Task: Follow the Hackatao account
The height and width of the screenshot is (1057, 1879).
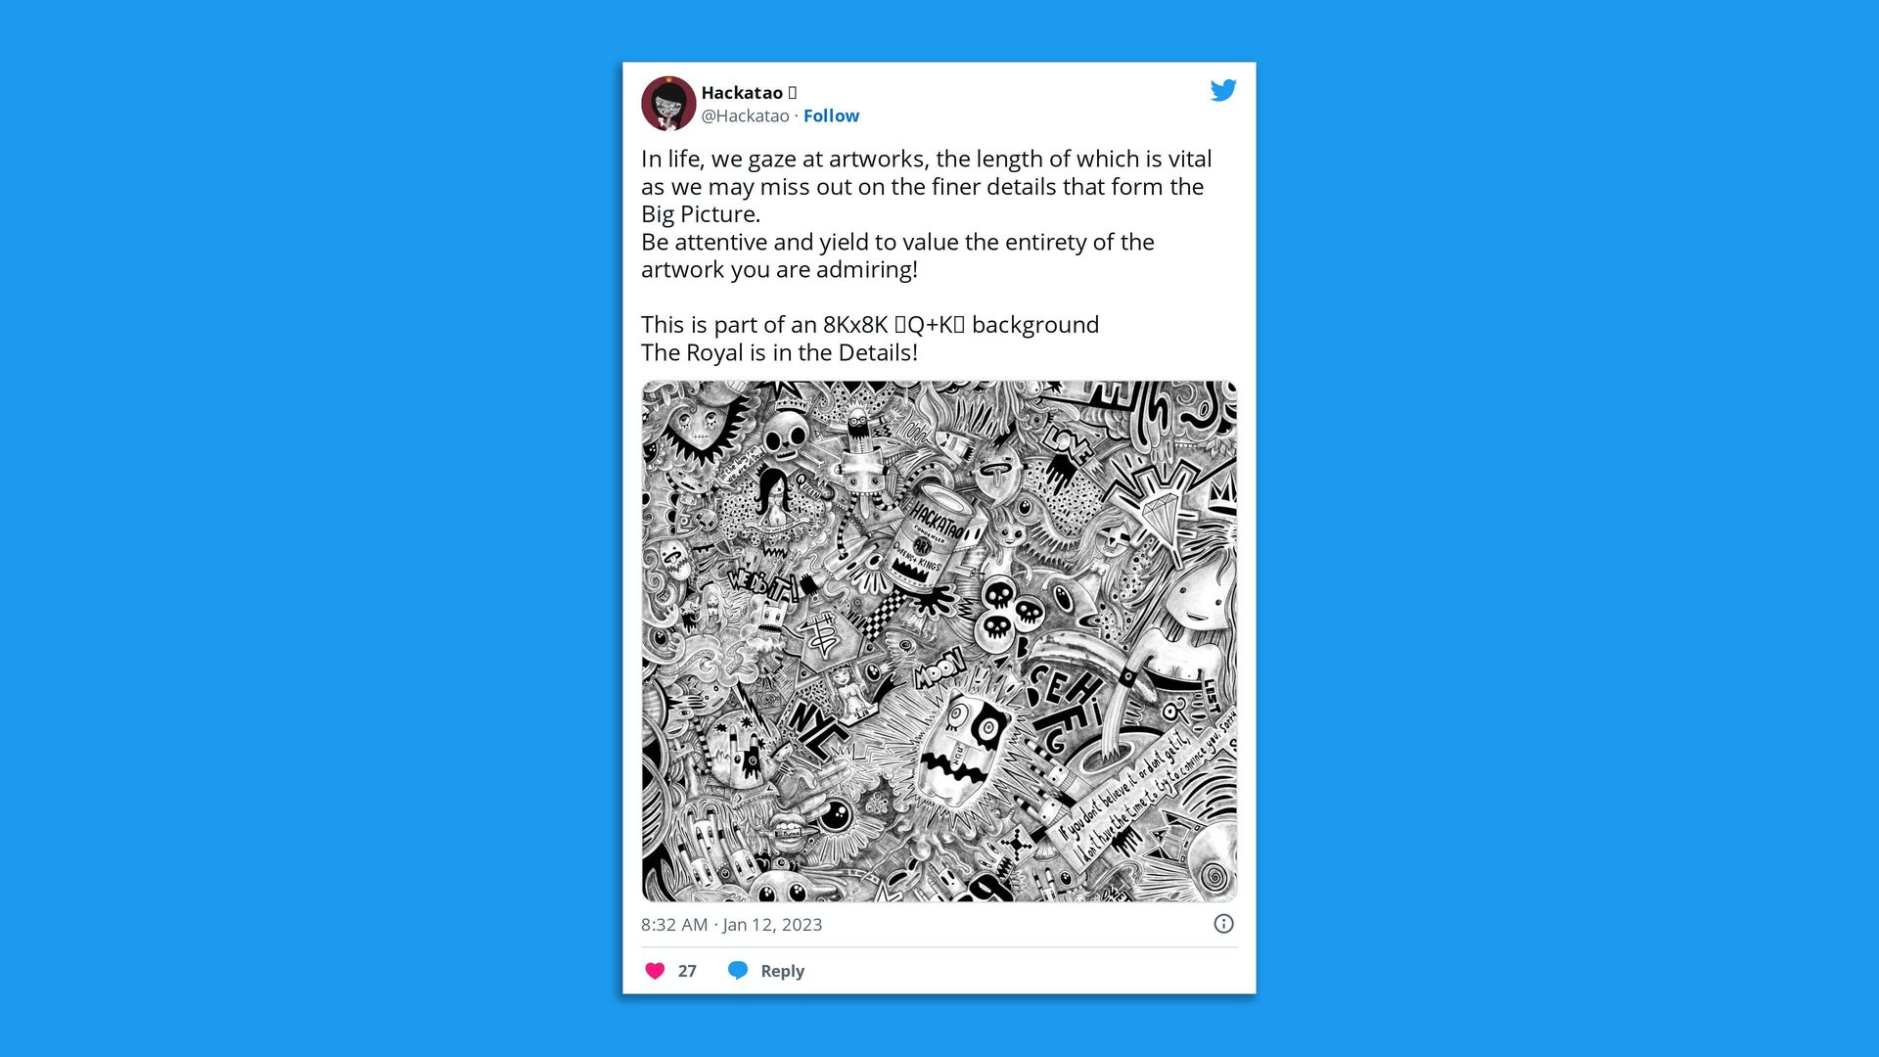Action: (831, 115)
